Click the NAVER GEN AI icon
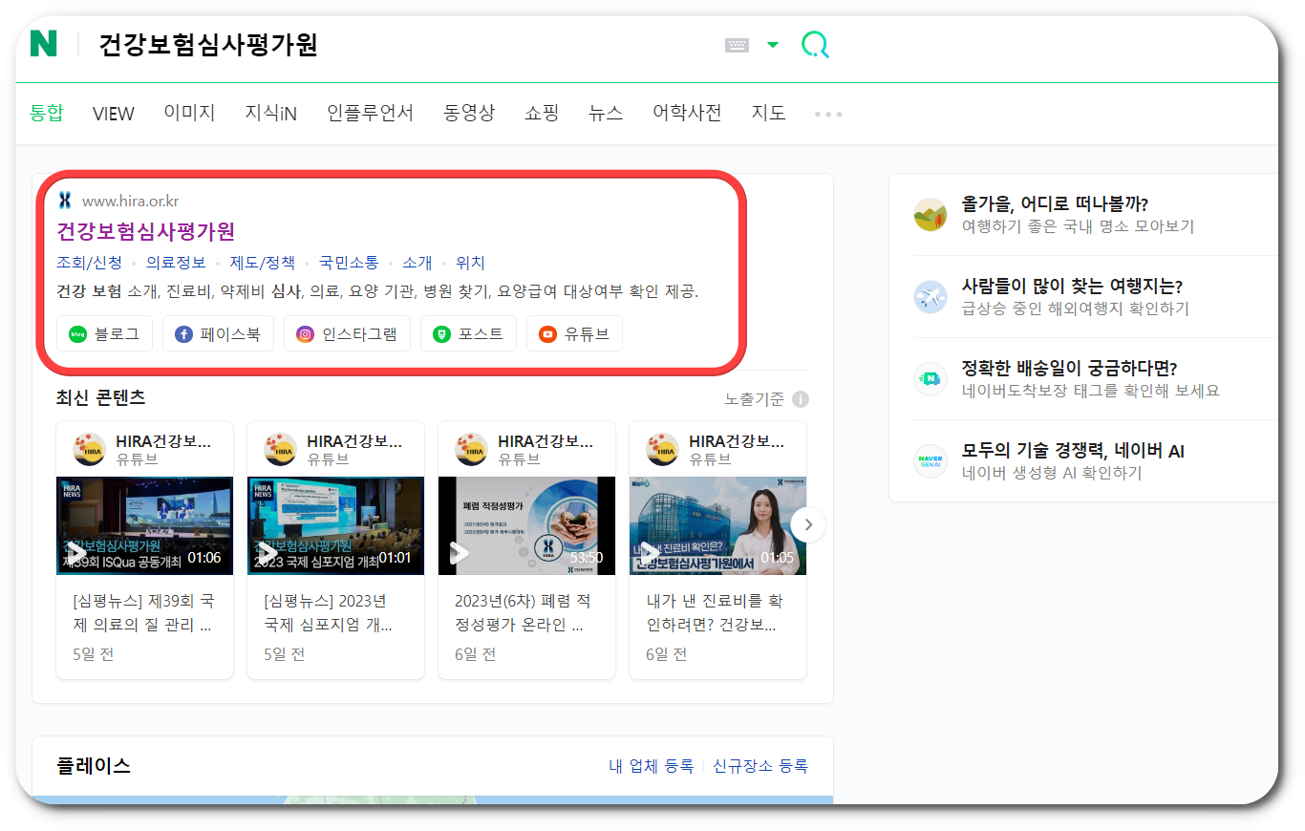Screen dimensions: 1305x831 930,460
